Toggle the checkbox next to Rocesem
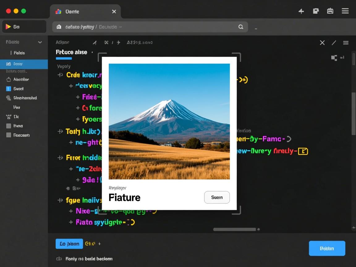The width and height of the screenshot is (356, 267). tap(9, 135)
